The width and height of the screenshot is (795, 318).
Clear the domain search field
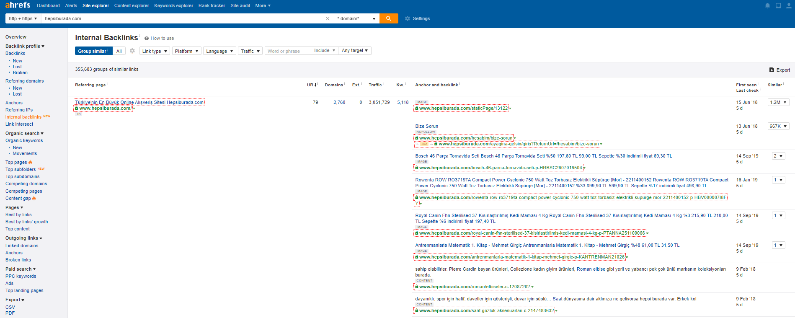pyautogui.click(x=328, y=18)
